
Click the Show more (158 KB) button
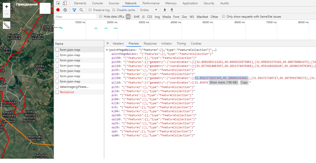pyautogui.click(x=224, y=82)
